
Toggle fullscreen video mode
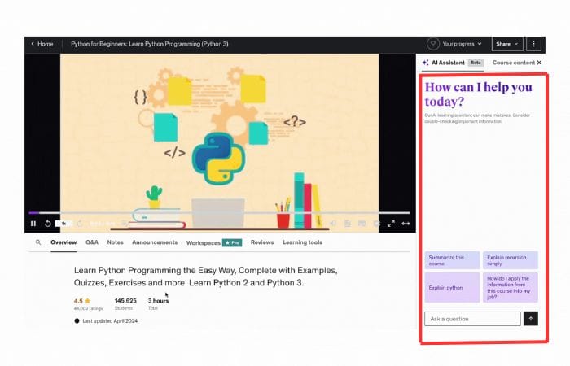tap(391, 224)
